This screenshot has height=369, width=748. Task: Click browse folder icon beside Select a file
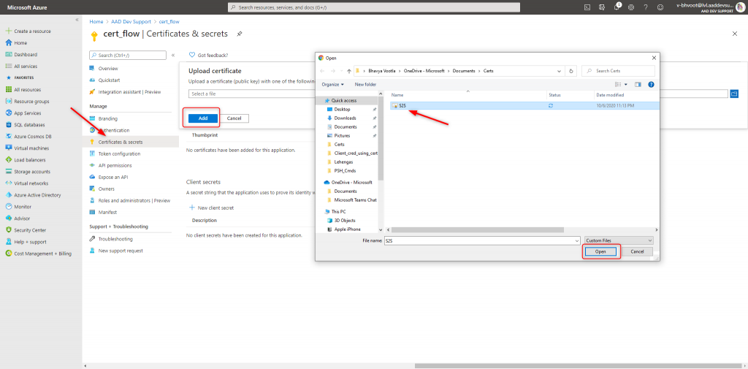tap(734, 94)
